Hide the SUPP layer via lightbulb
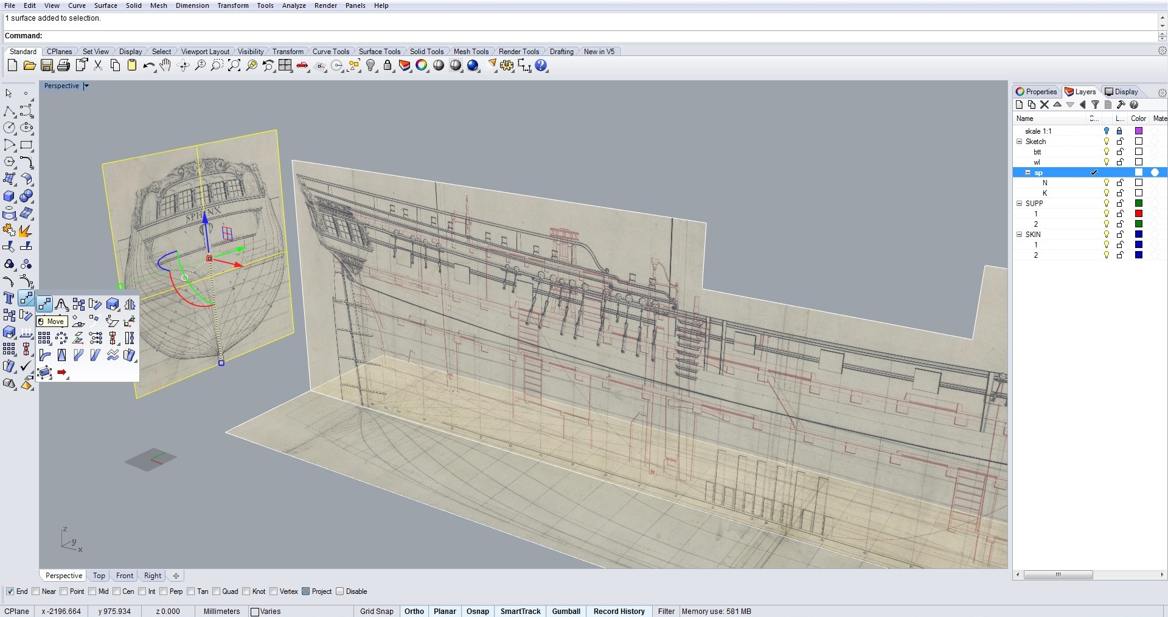The height and width of the screenshot is (617, 1168). pyautogui.click(x=1107, y=203)
